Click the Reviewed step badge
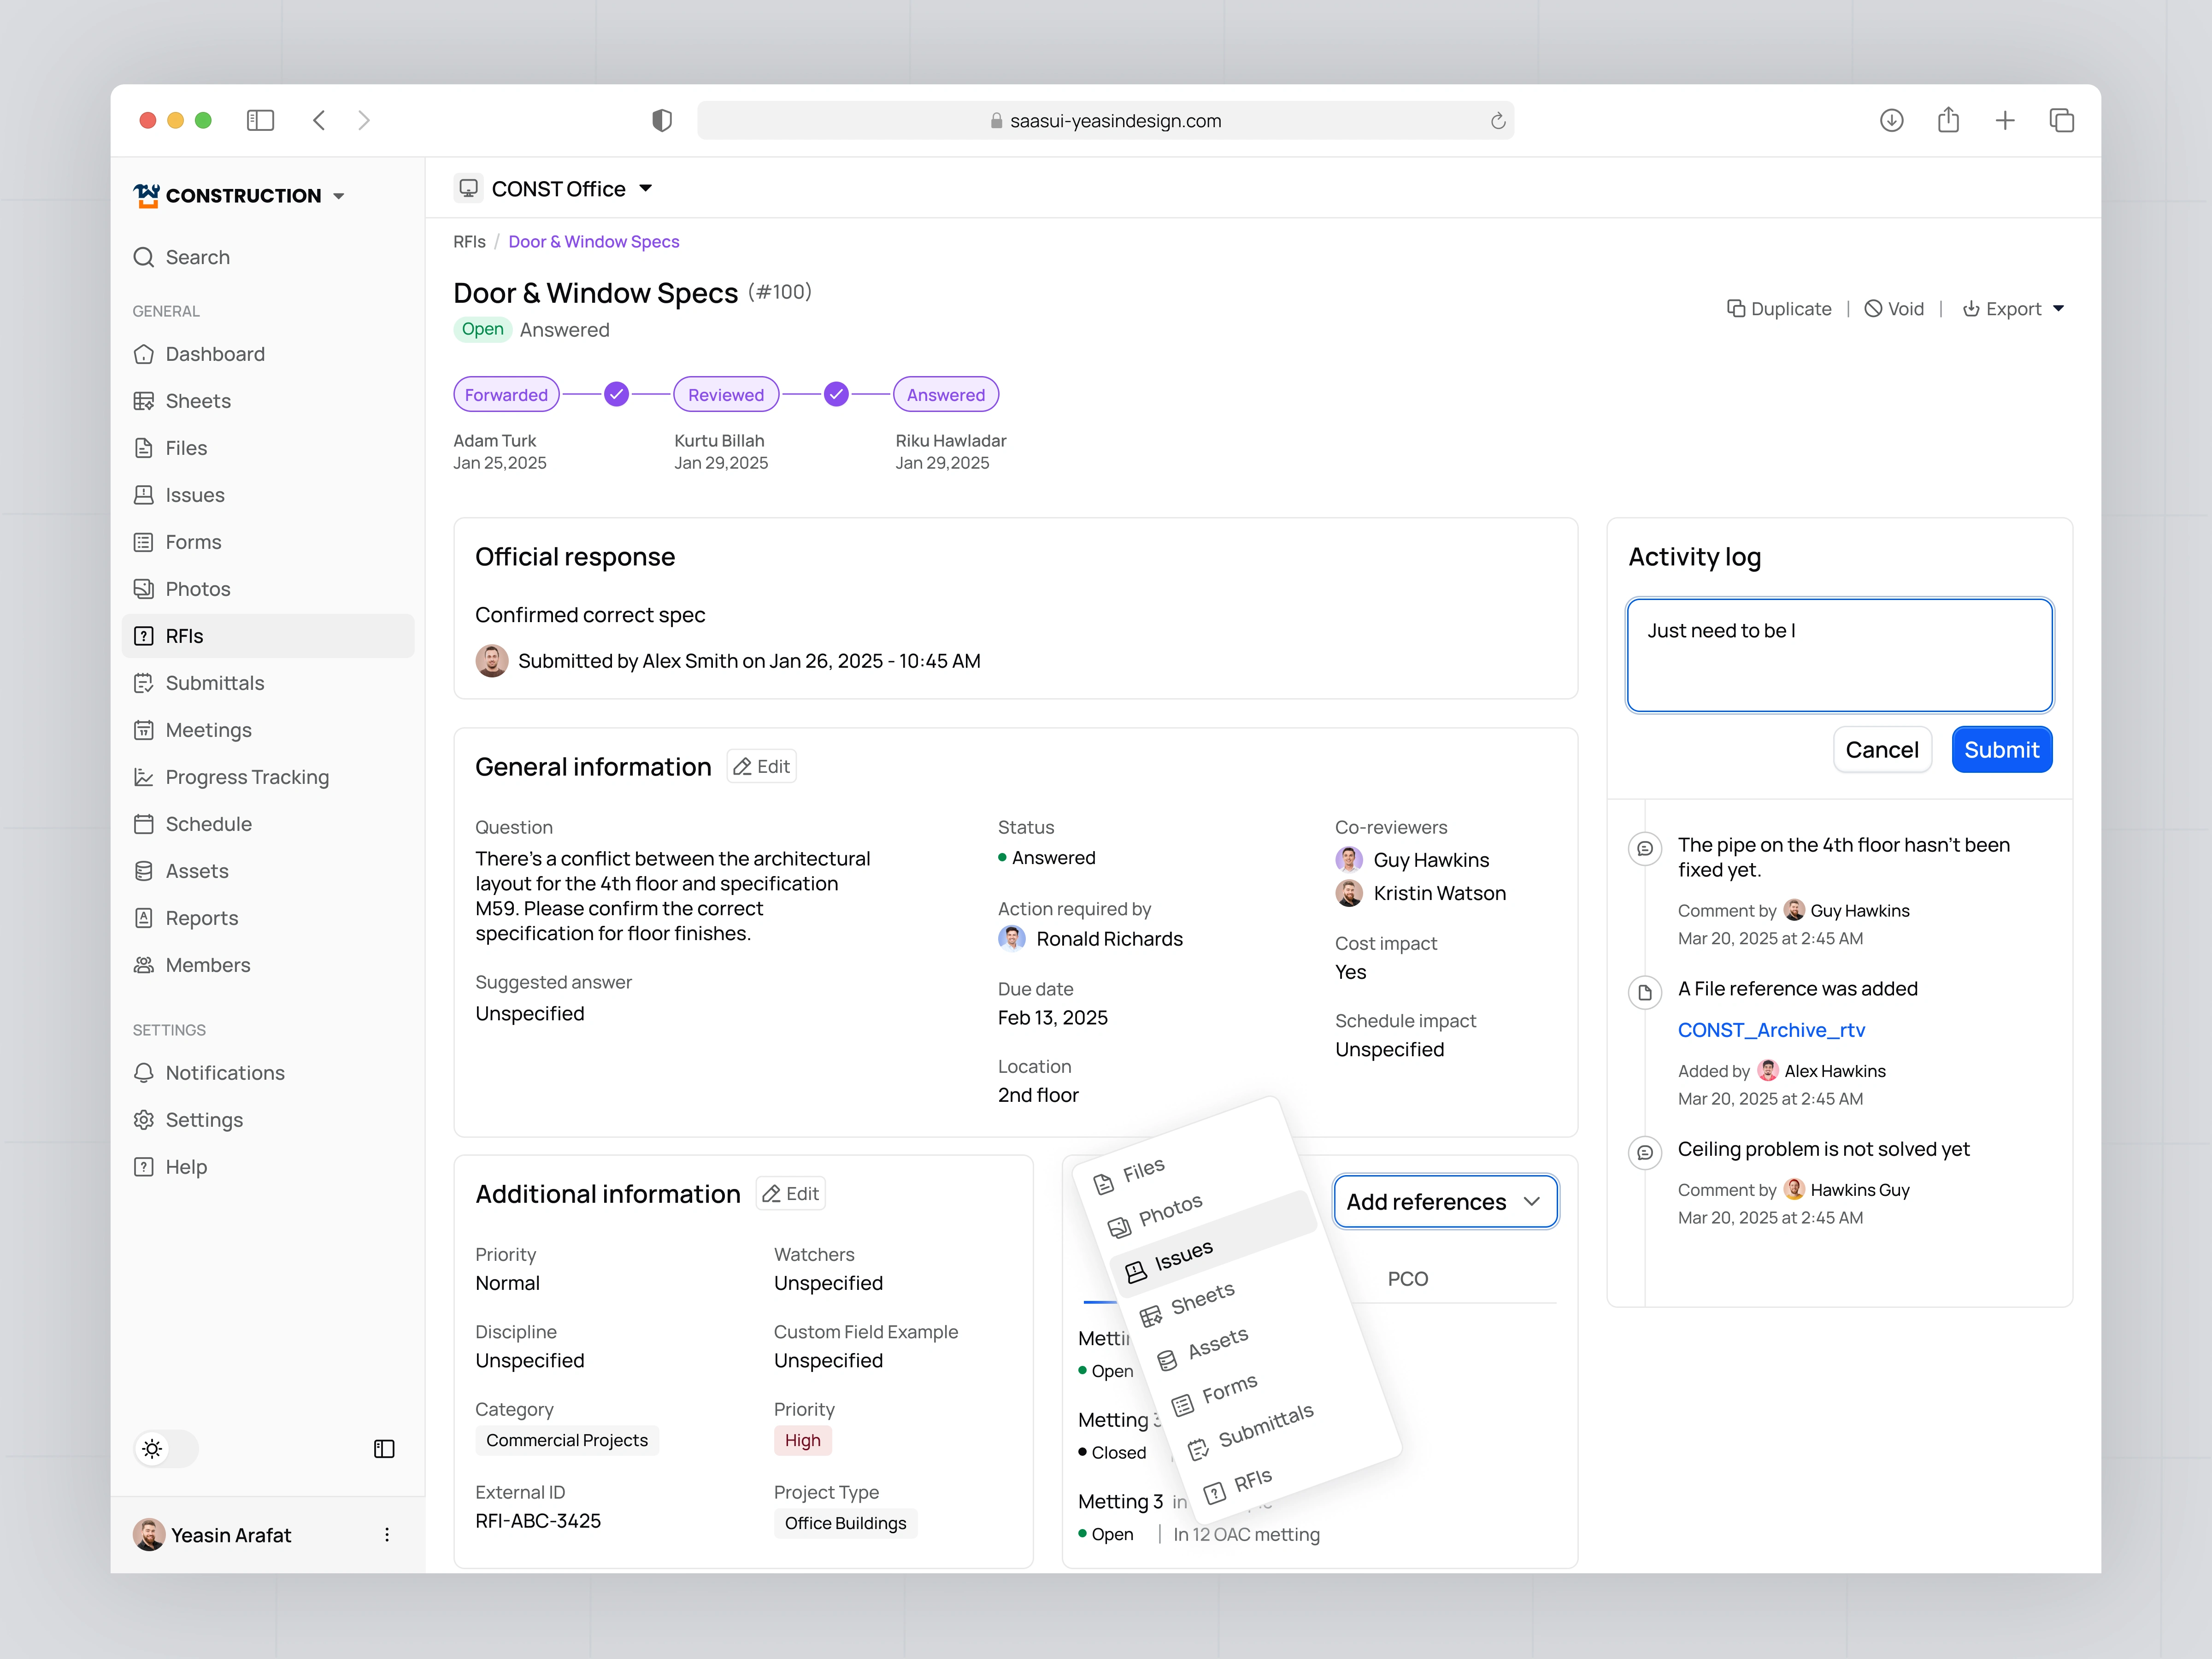The image size is (2212, 1659). 726,395
